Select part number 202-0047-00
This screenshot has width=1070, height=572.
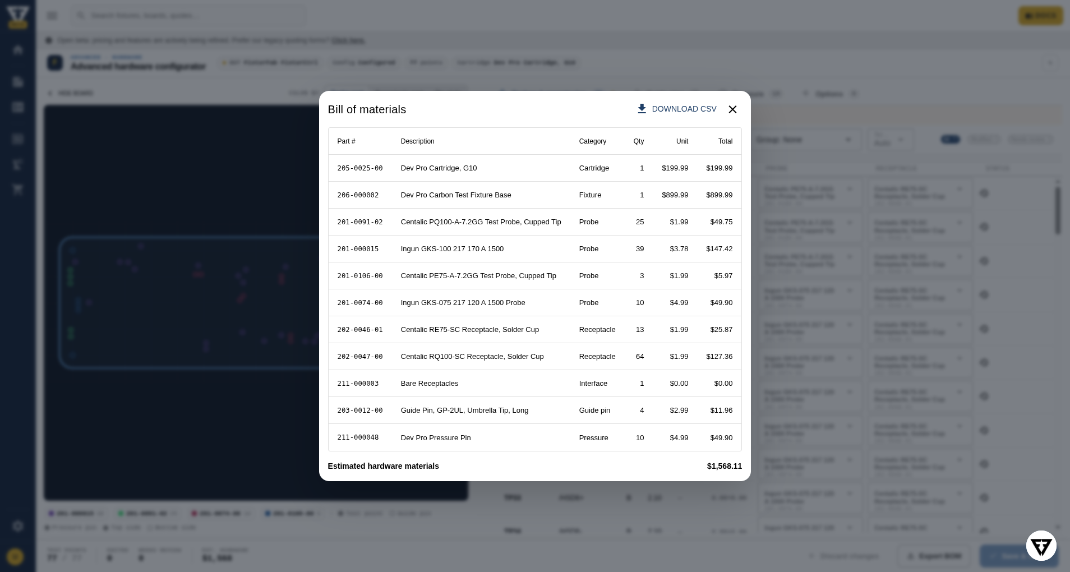[x=360, y=357]
